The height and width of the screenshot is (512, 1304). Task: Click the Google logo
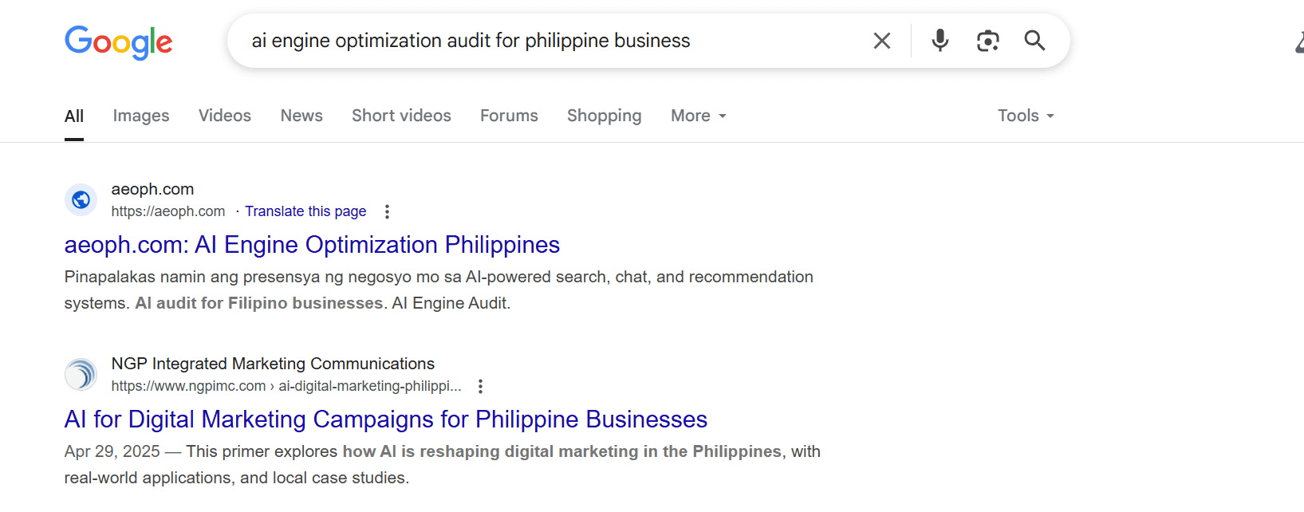click(118, 41)
